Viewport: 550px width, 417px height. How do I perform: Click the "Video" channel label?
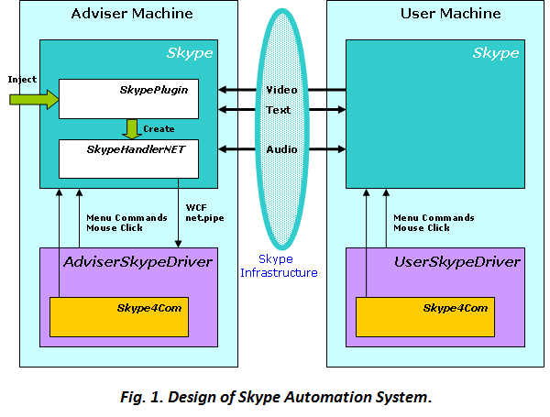281,90
